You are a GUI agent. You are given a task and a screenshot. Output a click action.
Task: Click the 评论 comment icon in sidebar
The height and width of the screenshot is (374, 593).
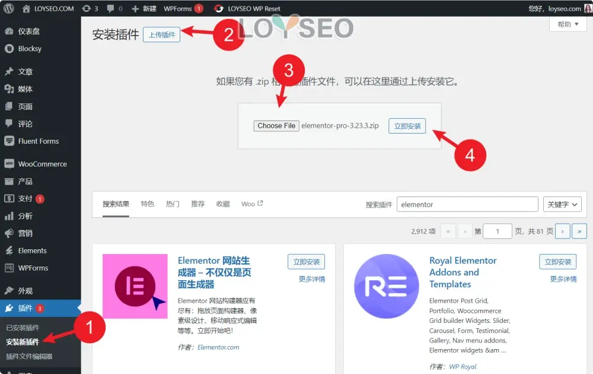pos(9,123)
